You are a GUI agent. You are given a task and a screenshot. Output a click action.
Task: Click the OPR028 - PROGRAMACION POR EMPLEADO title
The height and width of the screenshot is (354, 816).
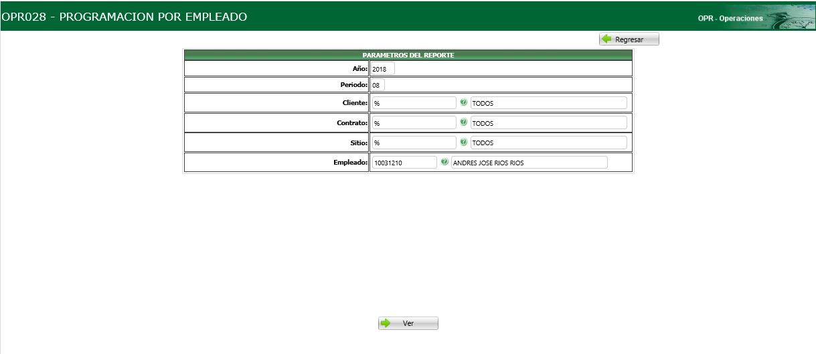coord(125,17)
